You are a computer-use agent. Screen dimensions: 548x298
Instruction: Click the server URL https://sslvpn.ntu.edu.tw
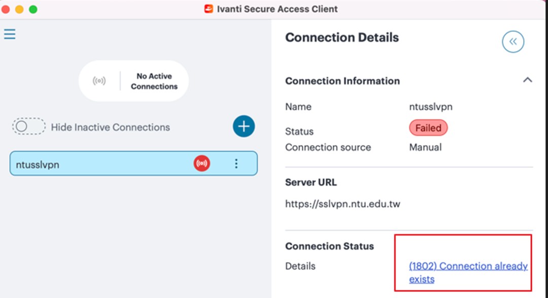342,204
